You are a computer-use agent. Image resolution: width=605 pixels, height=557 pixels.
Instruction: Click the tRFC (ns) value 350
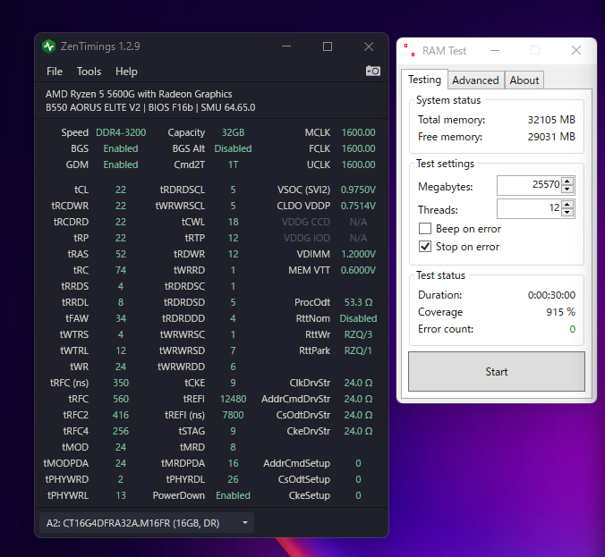click(x=121, y=383)
